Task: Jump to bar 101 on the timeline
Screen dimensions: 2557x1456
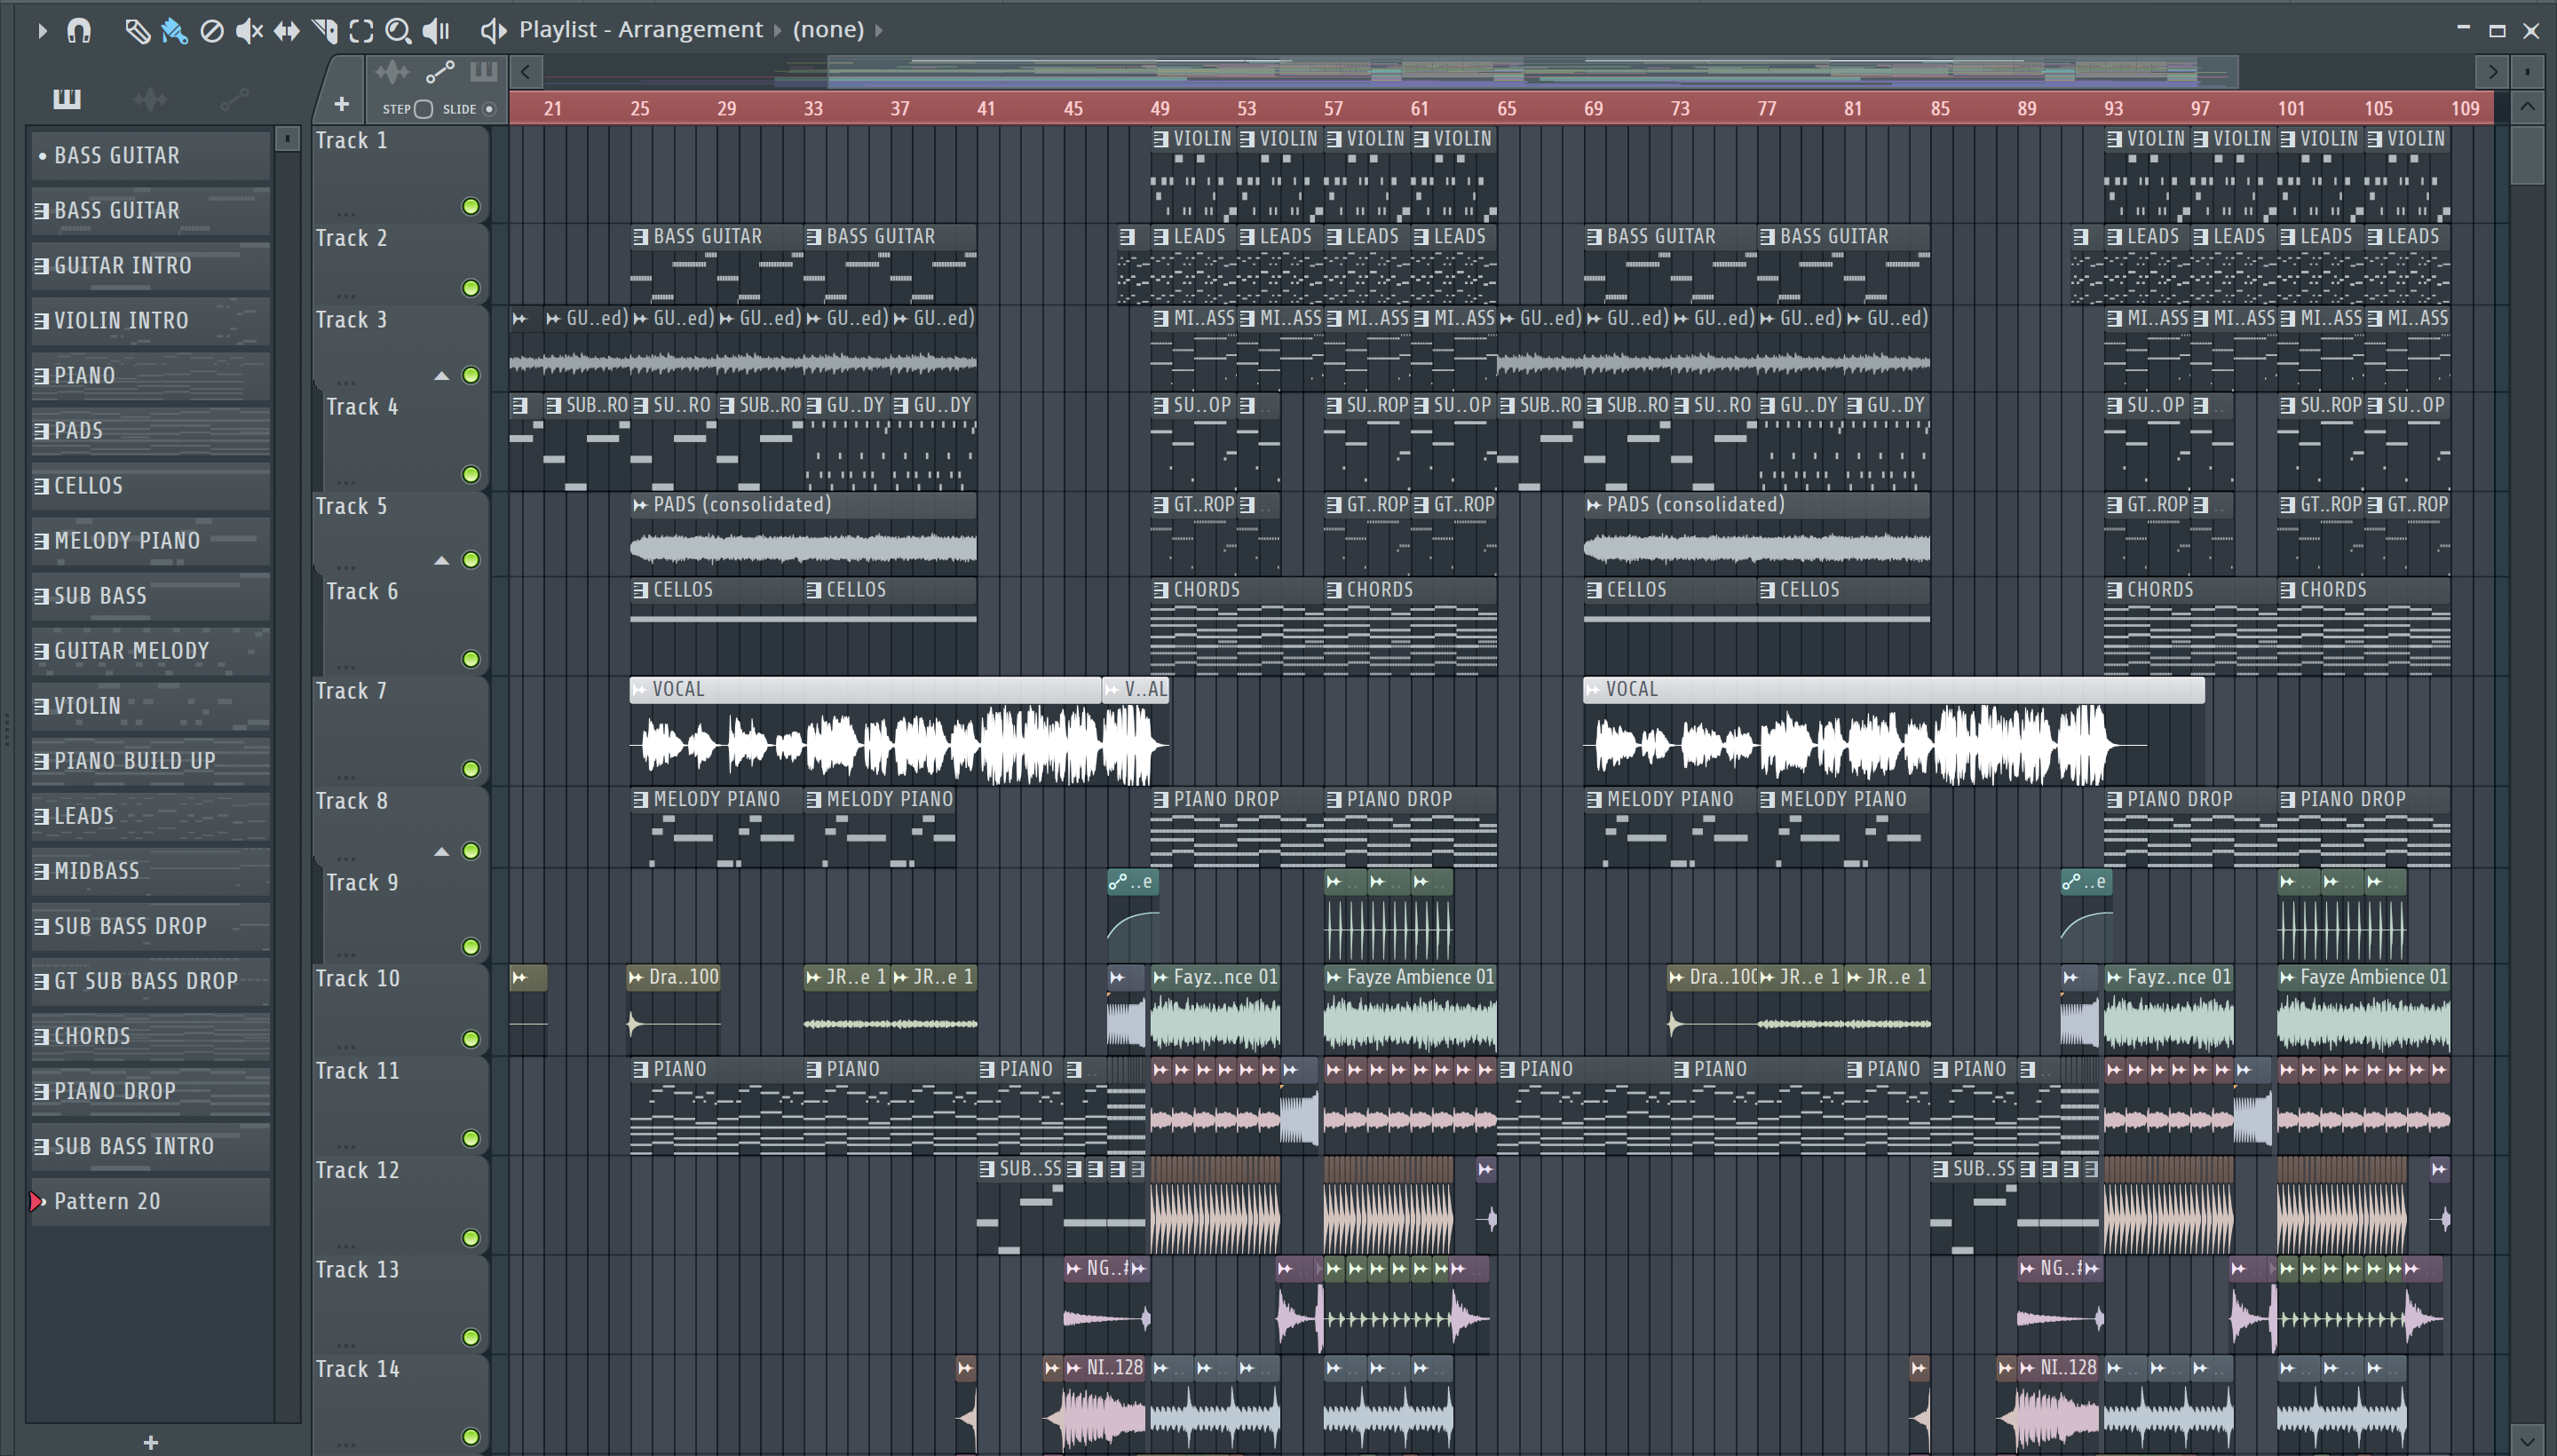Action: pyautogui.click(x=2291, y=108)
